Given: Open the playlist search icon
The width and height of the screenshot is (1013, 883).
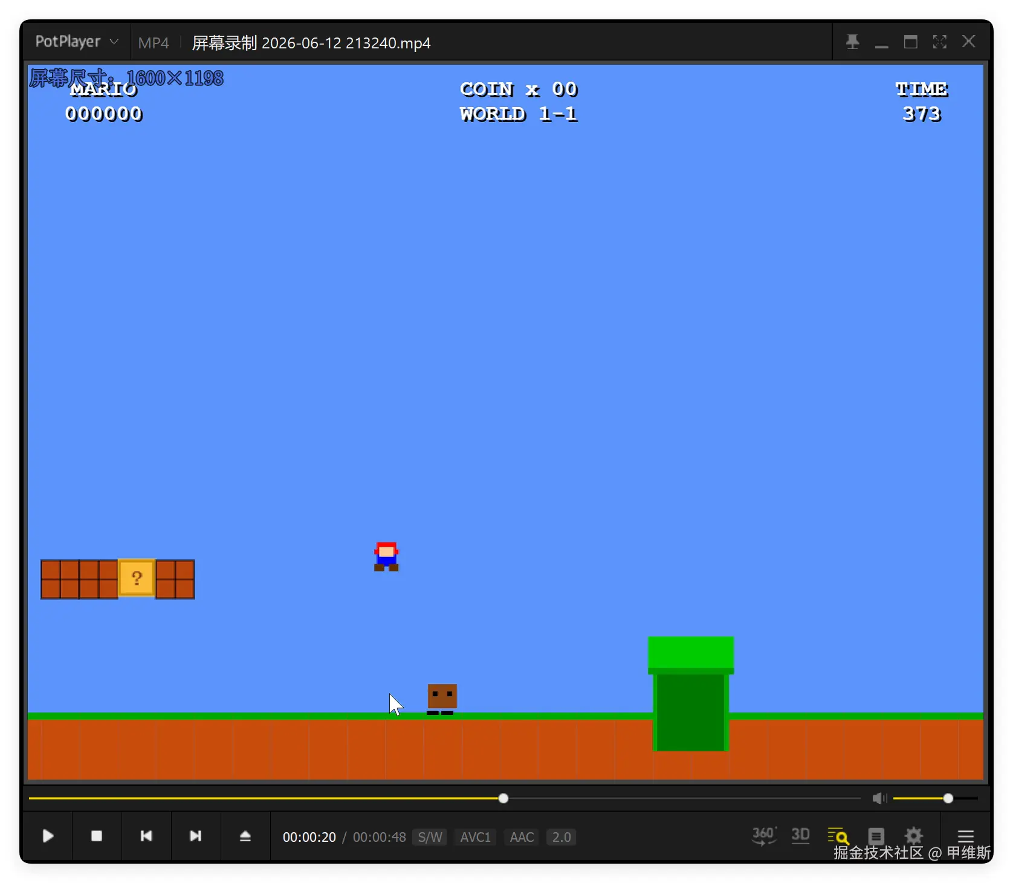Looking at the screenshot, I should pyautogui.click(x=838, y=836).
